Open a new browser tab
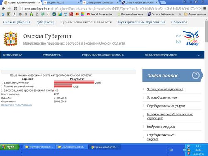208x156 pixels. [163, 2]
